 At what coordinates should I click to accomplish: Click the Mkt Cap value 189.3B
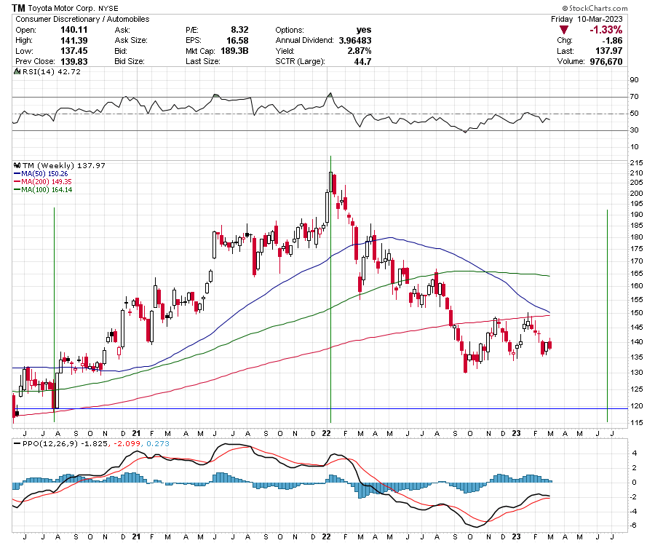click(x=234, y=51)
